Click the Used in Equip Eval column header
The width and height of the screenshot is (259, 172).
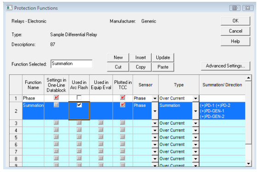[x=101, y=85]
